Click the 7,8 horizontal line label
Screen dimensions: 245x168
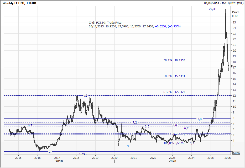pos(199,119)
